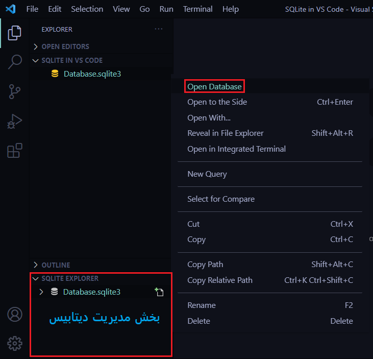
Task: Collapse the SQLITE IN VS CODE folder
Action: pos(35,60)
